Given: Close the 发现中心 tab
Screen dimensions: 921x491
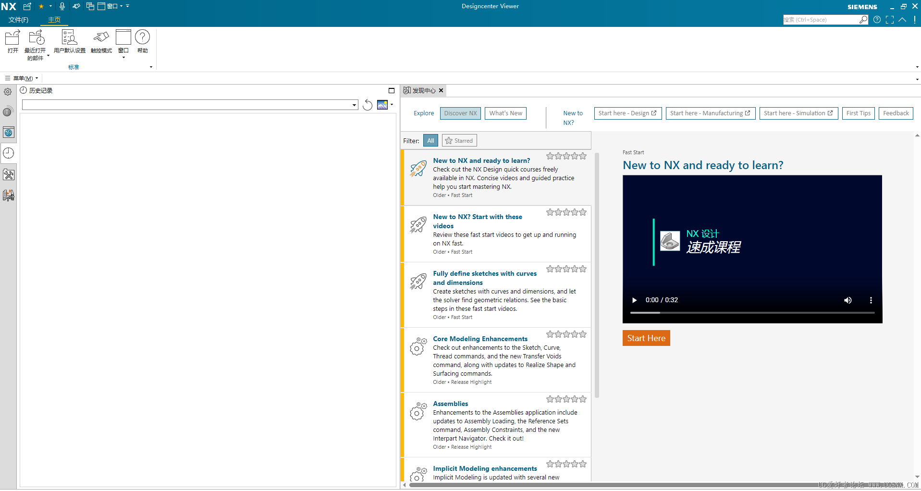Looking at the screenshot, I should [441, 90].
